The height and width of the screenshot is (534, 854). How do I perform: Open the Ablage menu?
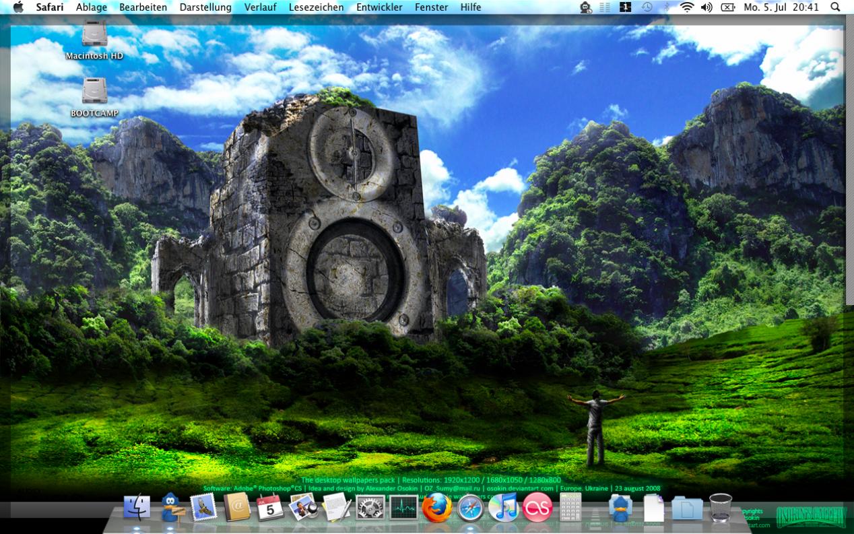(92, 7)
